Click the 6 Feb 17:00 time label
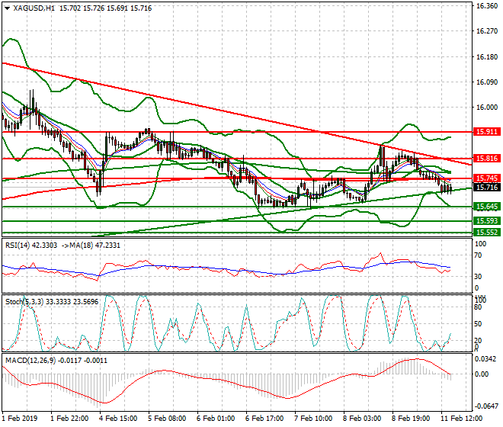Image resolution: width=503 pixels, height=427 pixels. [264, 419]
